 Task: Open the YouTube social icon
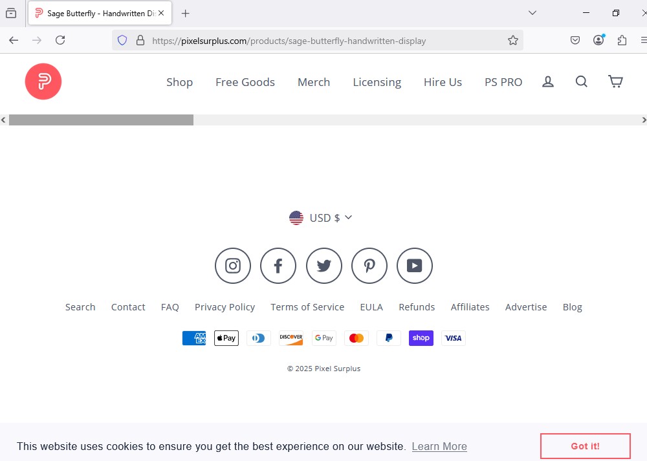(415, 266)
